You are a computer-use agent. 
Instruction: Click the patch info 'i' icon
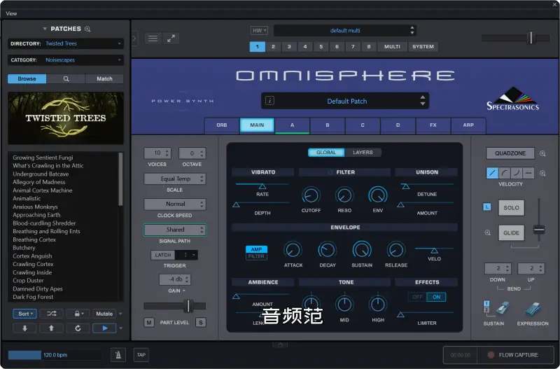coord(269,101)
